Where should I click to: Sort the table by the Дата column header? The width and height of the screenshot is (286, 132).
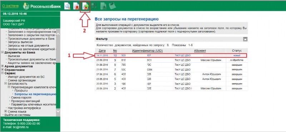click(x=102, y=51)
